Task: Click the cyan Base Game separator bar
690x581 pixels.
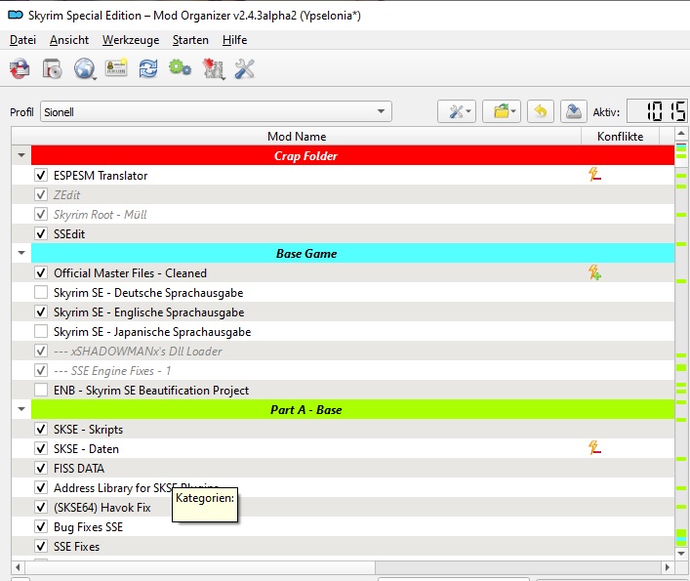Action: coord(352,254)
